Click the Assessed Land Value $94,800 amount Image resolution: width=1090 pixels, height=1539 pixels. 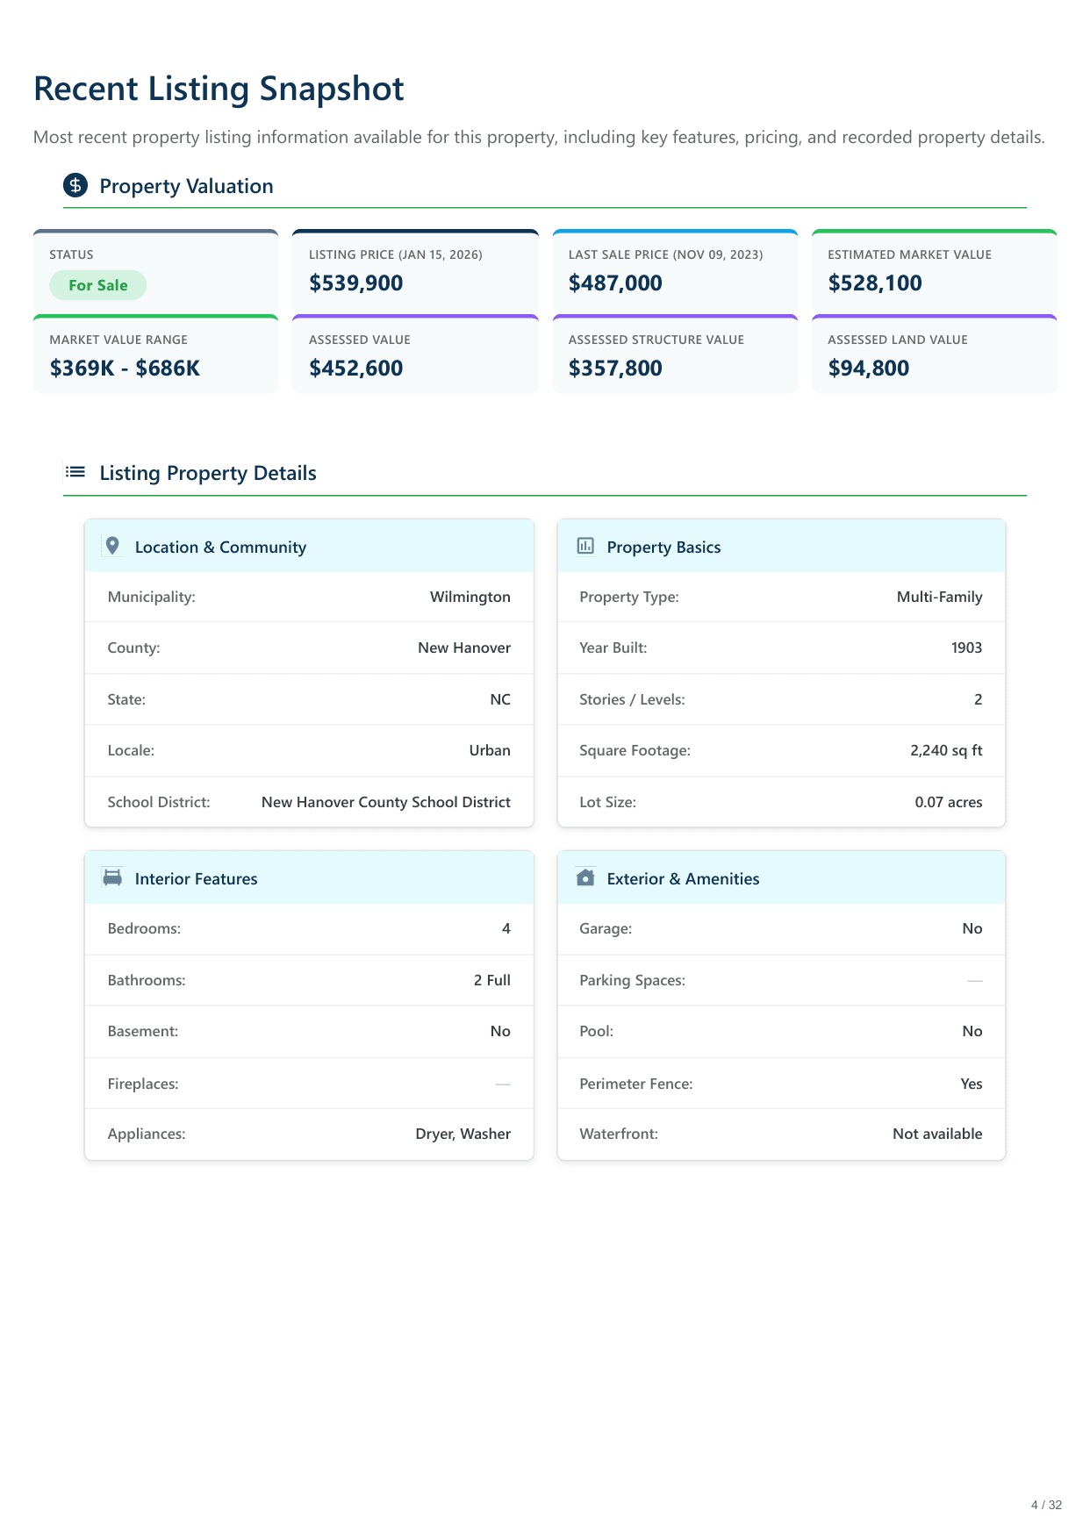point(868,369)
